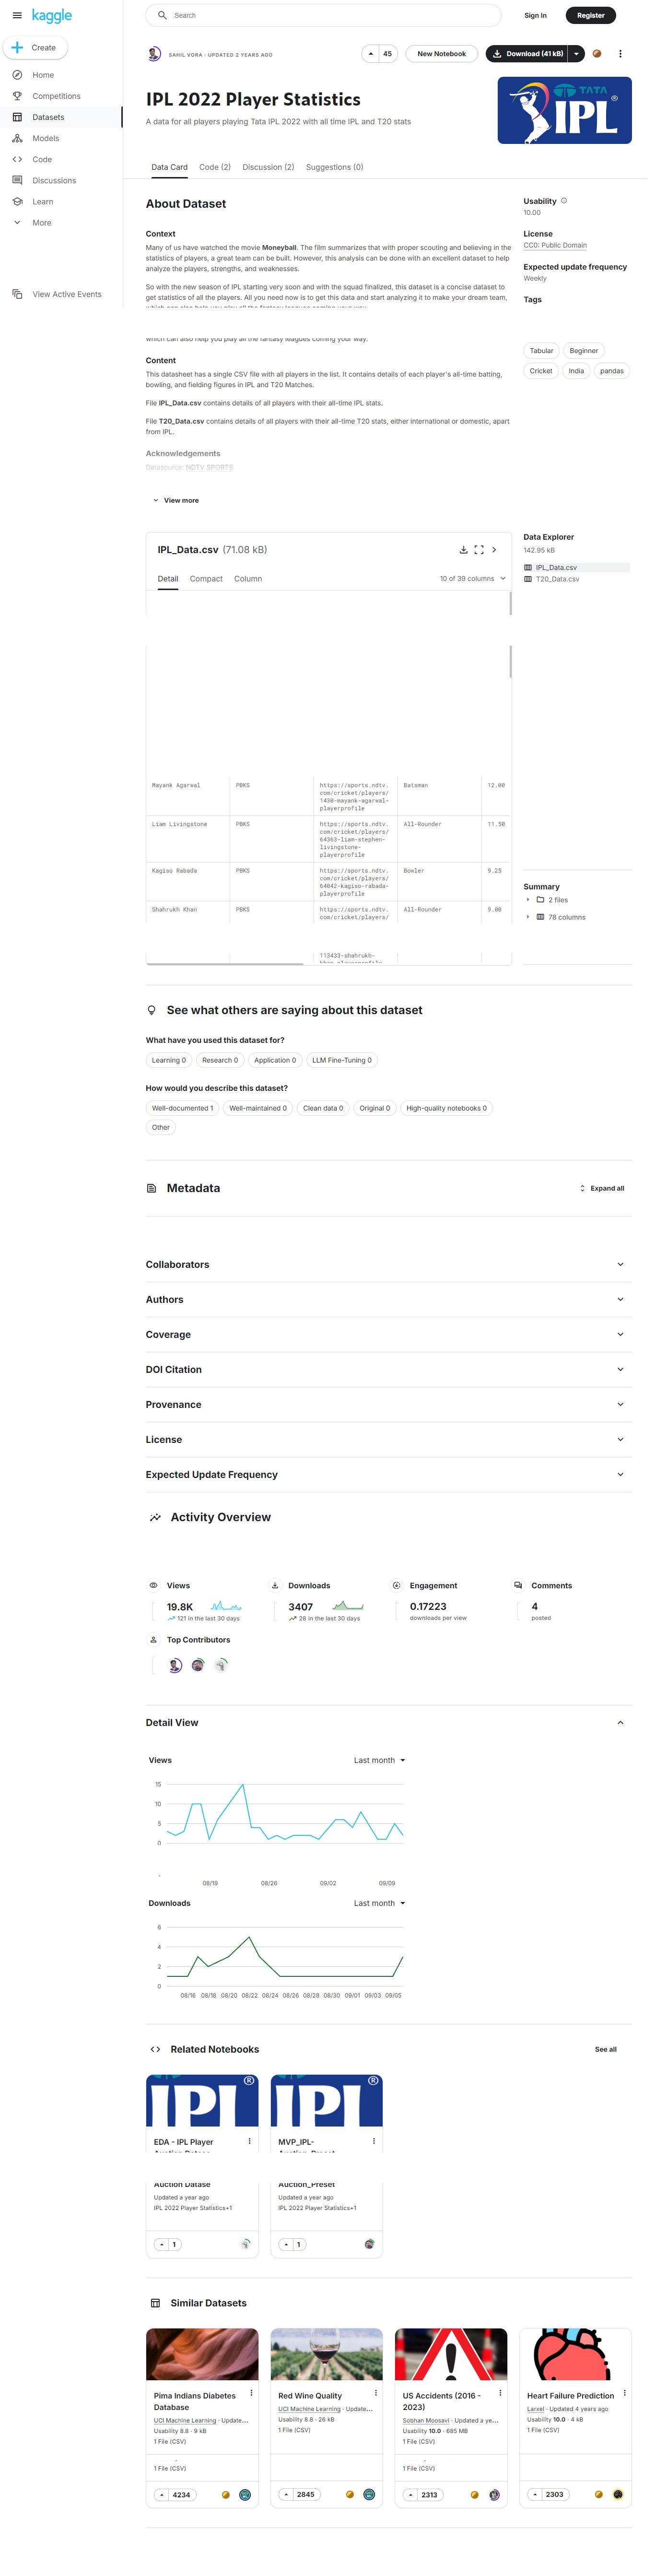
Task: Open options for Pima Indians Diabetes card
Action: tap(251, 2393)
